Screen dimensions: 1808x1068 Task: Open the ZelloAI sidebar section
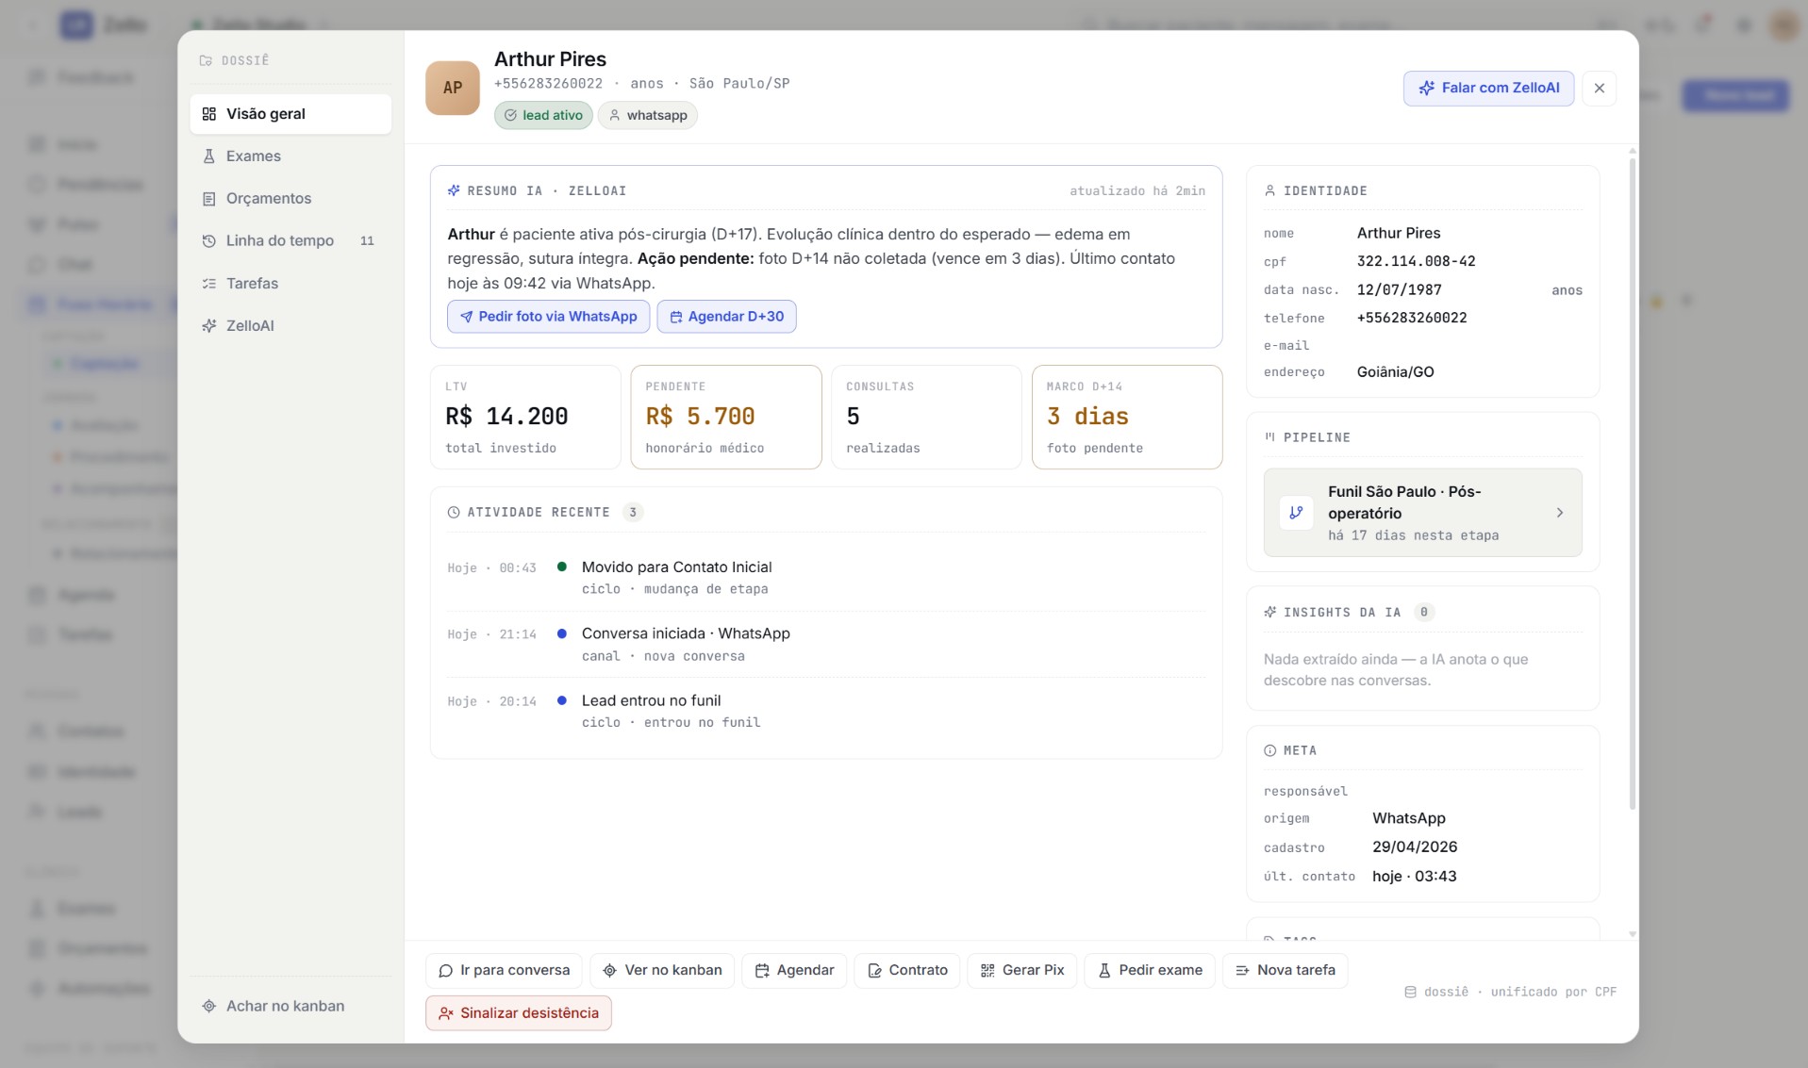click(x=290, y=326)
